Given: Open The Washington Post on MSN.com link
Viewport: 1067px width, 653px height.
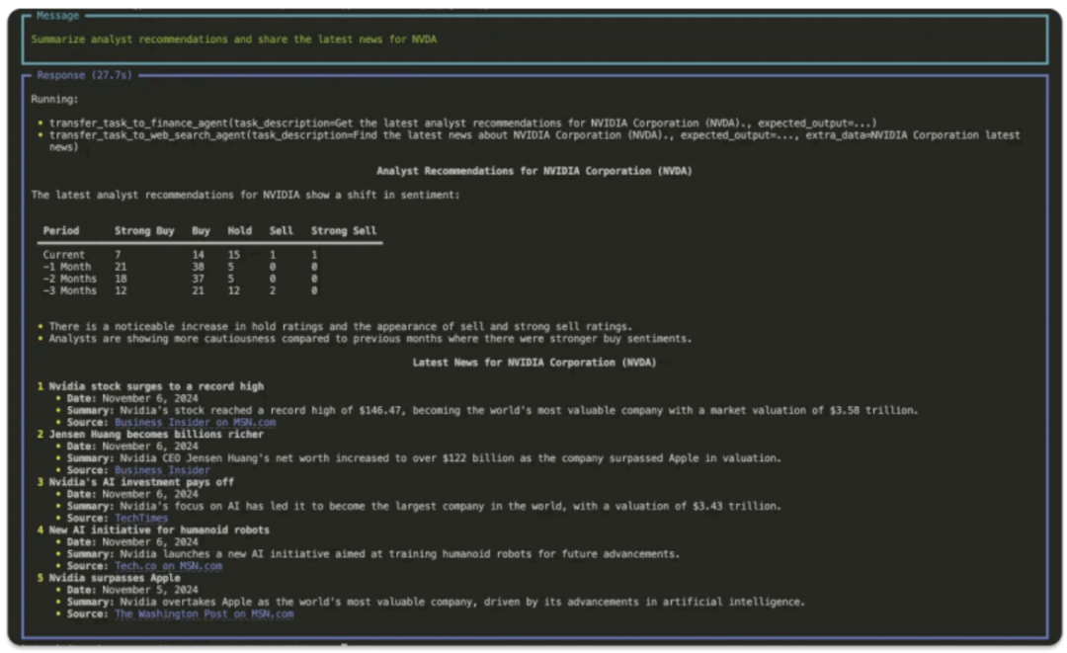Looking at the screenshot, I should pos(205,613).
